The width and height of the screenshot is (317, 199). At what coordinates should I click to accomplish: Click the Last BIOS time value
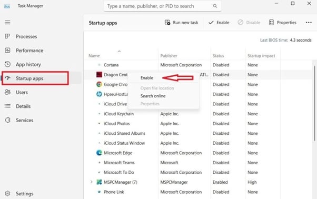[301, 40]
